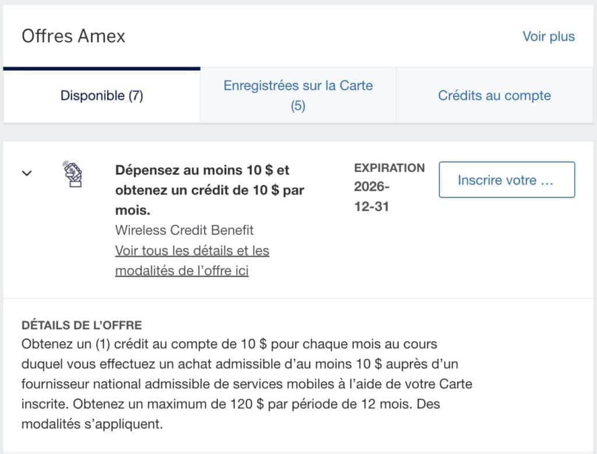The image size is (597, 454).
Task: Click the "Wireless Credit Benefit" subtitle text
Action: click(x=184, y=230)
